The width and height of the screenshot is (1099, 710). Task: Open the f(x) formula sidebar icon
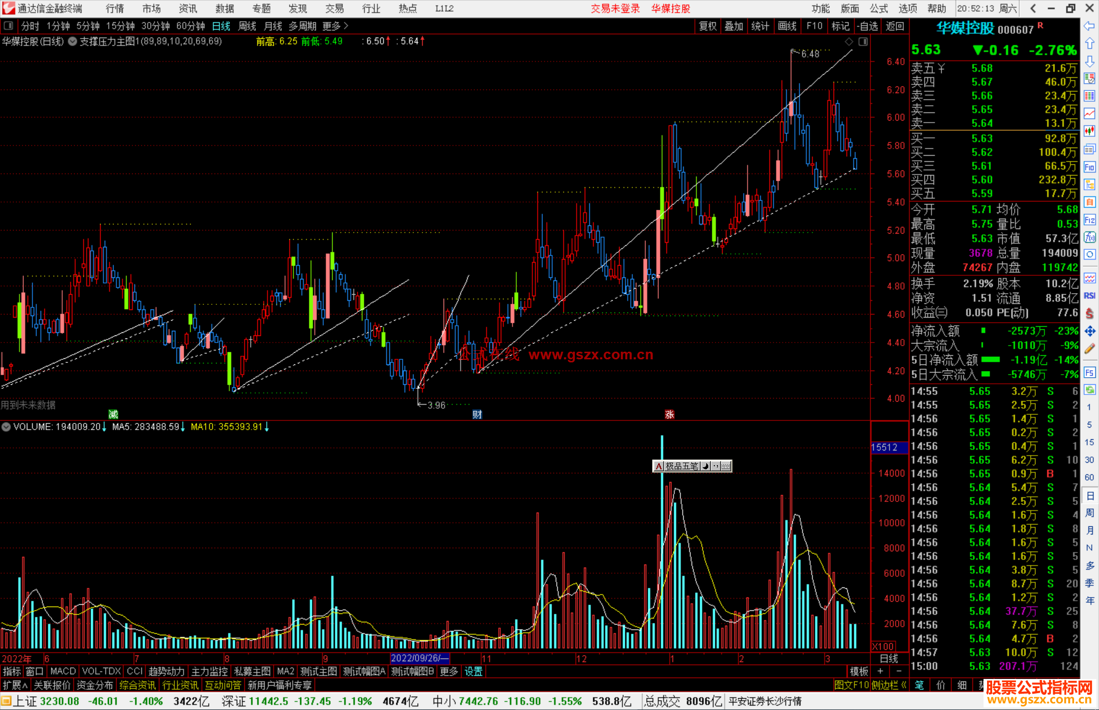(x=1089, y=237)
